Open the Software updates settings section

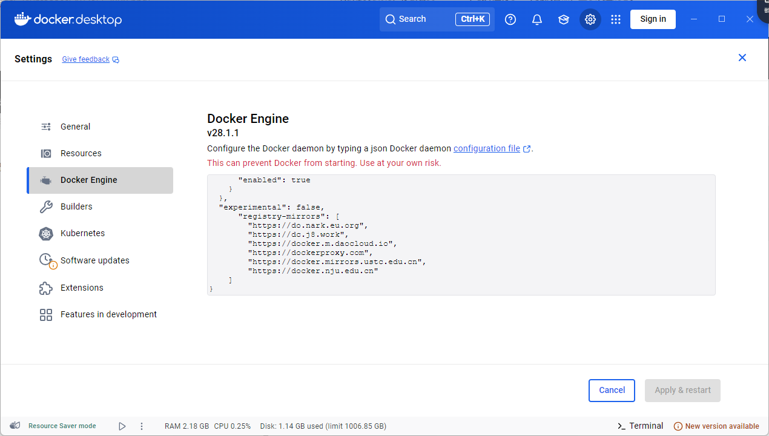tap(100, 260)
